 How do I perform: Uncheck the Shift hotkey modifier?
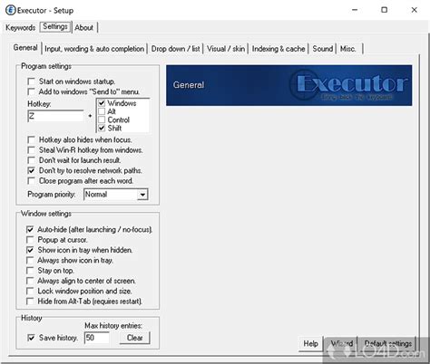[102, 128]
